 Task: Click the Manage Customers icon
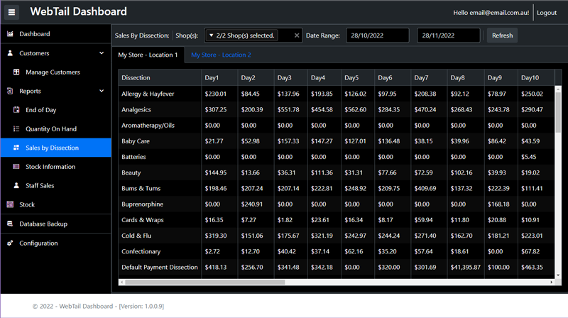pyautogui.click(x=17, y=72)
